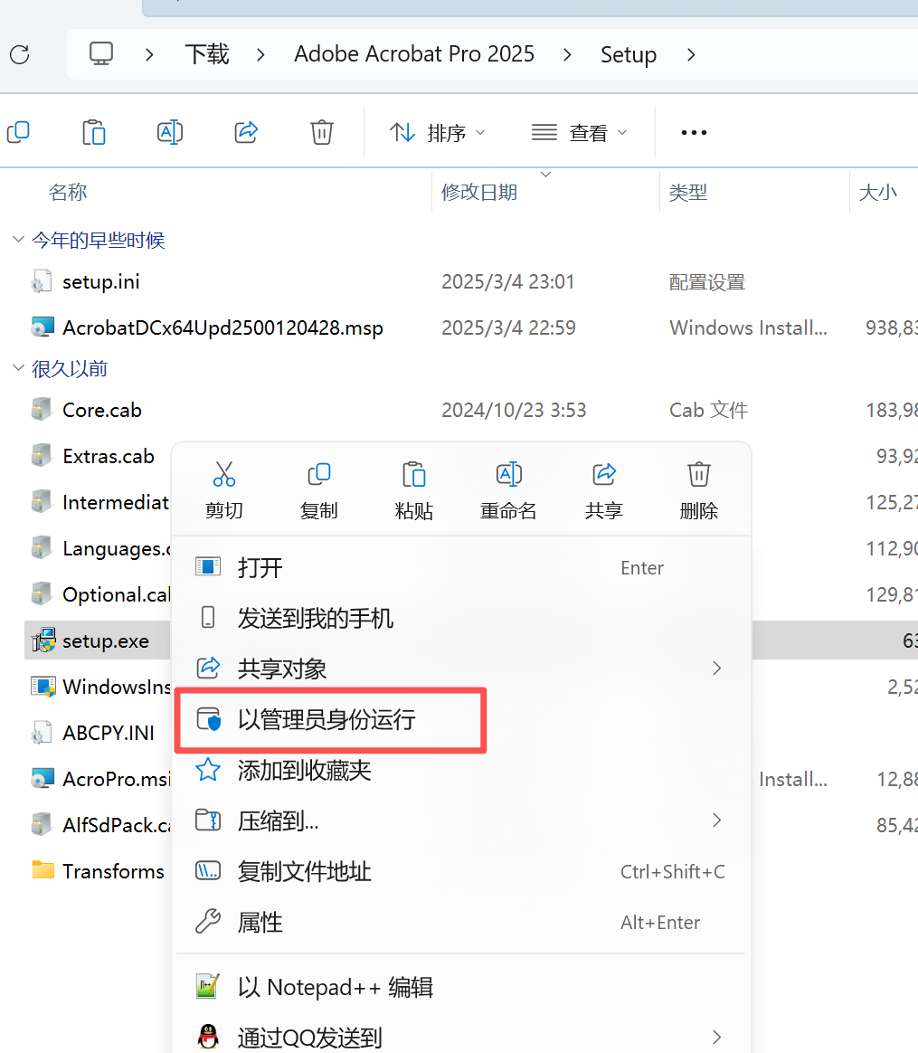The width and height of the screenshot is (918, 1053).
Task: Sort by 大小 column header
Action: pyautogui.click(x=877, y=192)
